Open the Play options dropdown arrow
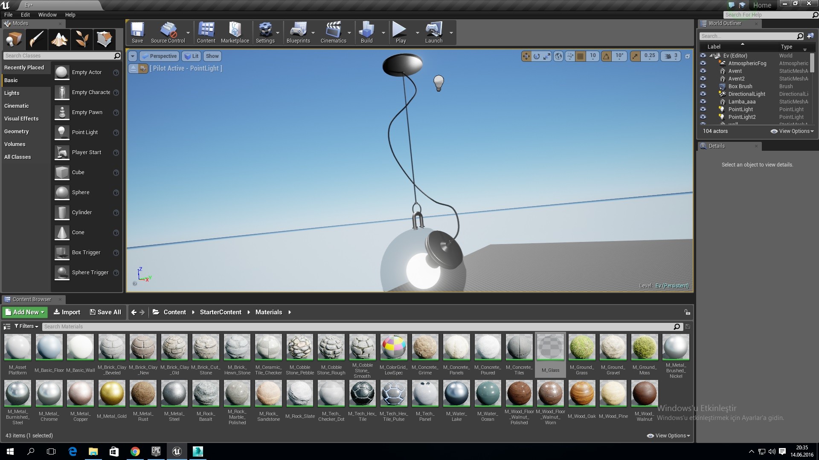Image resolution: width=819 pixels, height=460 pixels. click(417, 33)
